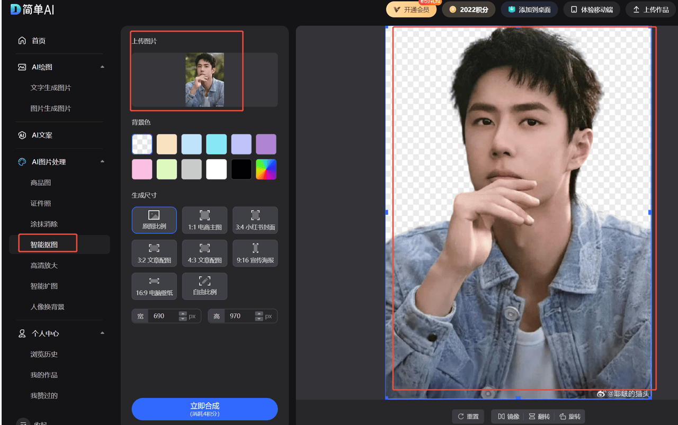
Task: Click the 镜像 mirror tool
Action: (508, 417)
